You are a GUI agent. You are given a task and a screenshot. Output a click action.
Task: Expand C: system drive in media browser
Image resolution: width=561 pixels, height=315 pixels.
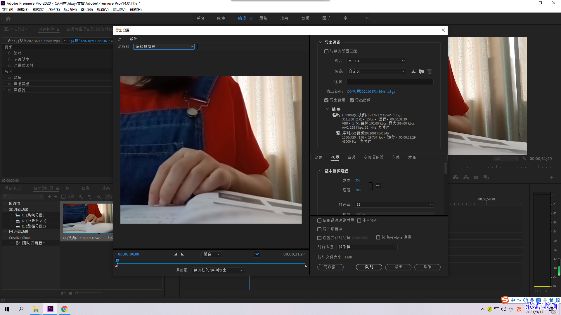tap(11, 215)
